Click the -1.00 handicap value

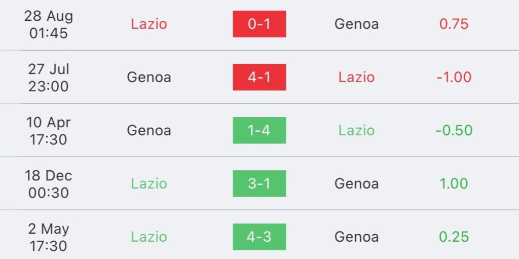coord(454,77)
